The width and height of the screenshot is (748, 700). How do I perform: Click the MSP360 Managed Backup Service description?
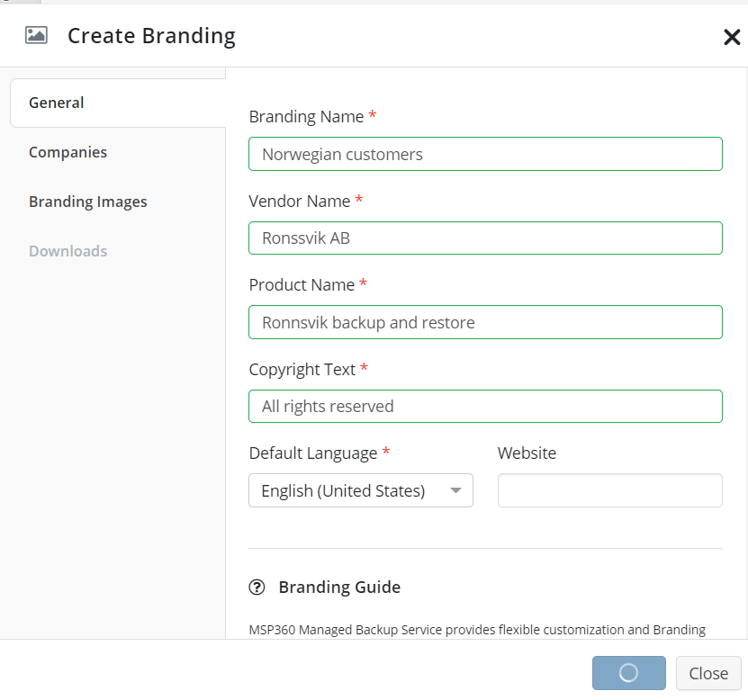click(477, 630)
